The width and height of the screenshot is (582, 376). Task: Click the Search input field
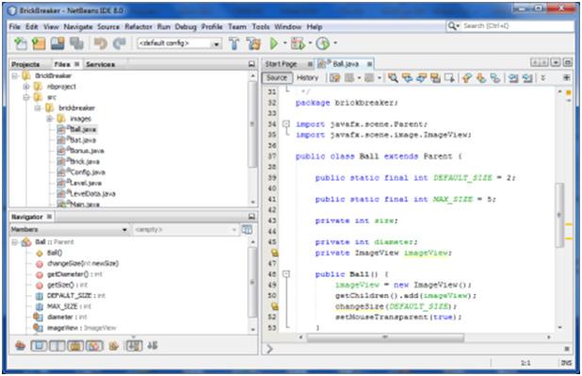click(x=517, y=26)
